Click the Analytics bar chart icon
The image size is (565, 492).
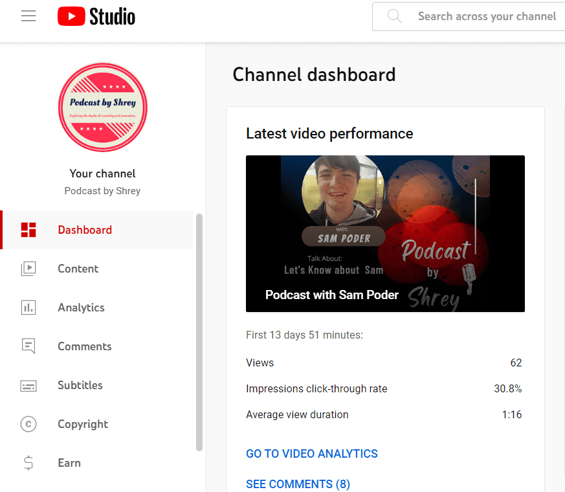pyautogui.click(x=28, y=307)
